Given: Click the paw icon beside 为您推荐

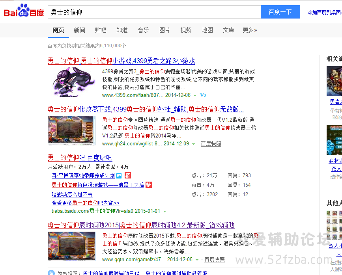Looking at the screenshot, I should [51, 273].
